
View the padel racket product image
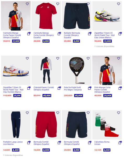click(76, 70)
